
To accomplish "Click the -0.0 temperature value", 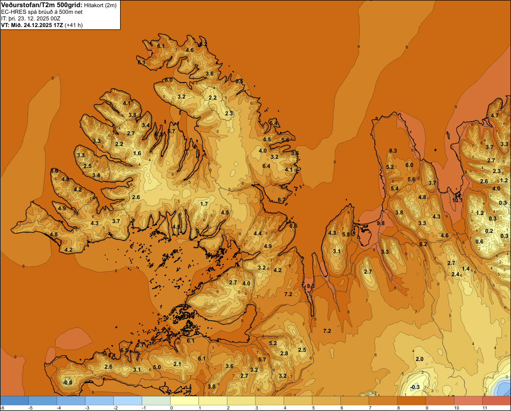I will [x=67, y=382].
